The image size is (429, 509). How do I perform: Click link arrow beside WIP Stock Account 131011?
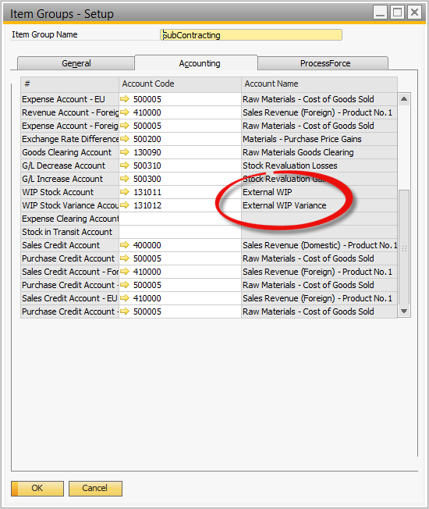click(x=125, y=192)
